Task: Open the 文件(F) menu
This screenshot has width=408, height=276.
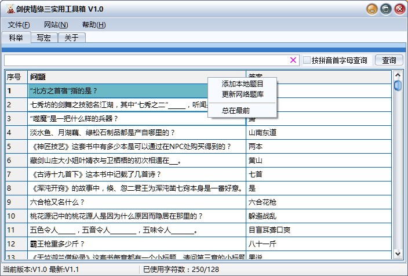Action: pos(19,25)
